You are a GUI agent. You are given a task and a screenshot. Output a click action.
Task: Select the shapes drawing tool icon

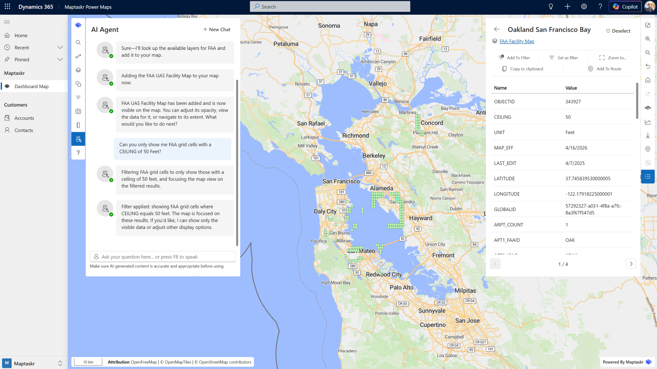78,84
